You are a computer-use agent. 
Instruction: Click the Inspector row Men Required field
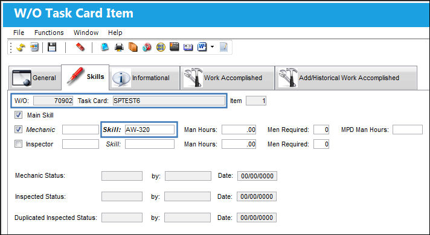point(321,144)
